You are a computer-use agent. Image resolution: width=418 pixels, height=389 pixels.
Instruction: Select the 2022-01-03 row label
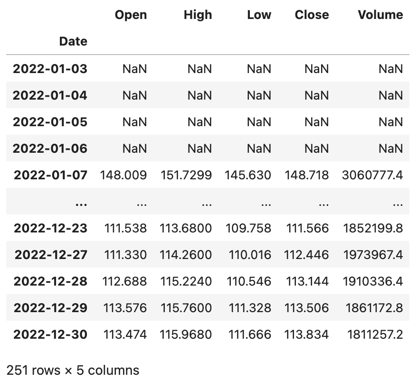pyautogui.click(x=50, y=69)
